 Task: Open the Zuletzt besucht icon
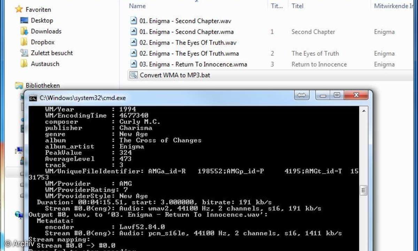click(x=24, y=53)
